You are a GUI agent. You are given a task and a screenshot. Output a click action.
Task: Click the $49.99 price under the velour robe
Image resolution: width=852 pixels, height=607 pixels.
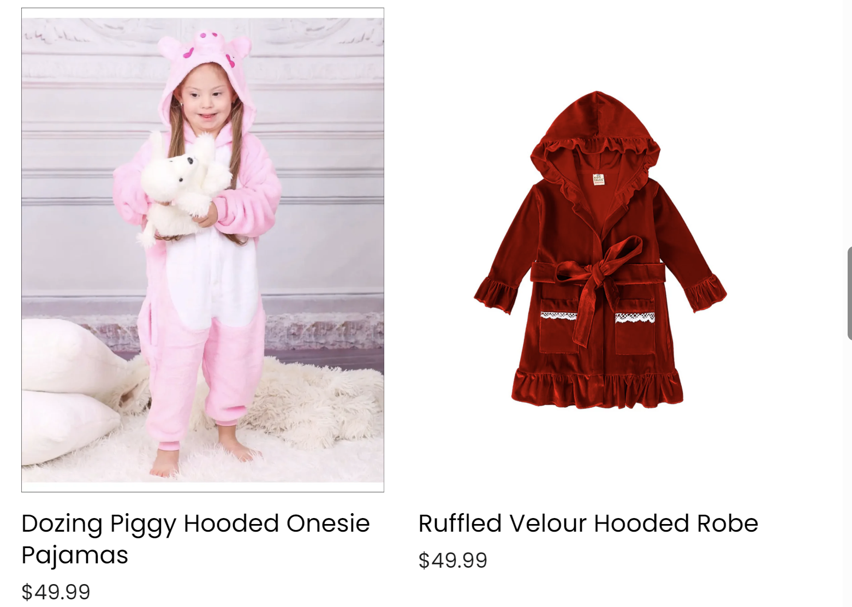(453, 560)
